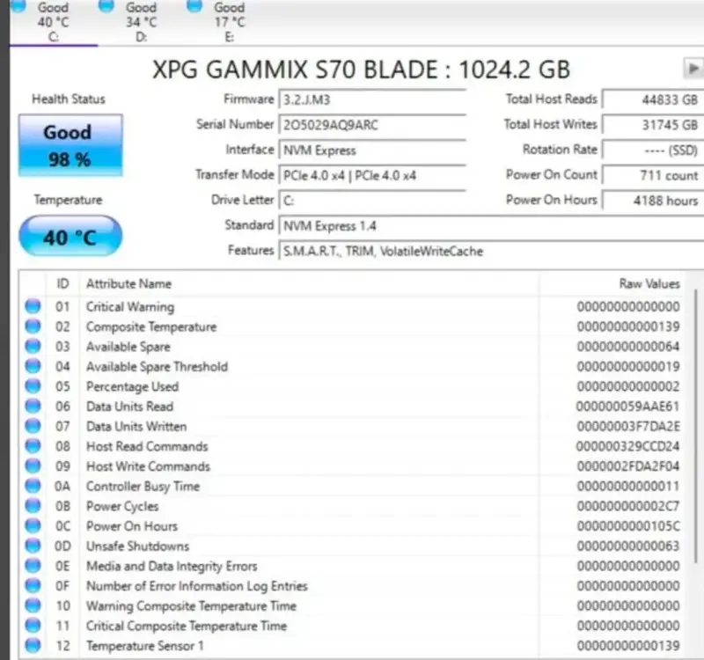Click status icon for Data Units Written
704x660 pixels.
coord(33,426)
